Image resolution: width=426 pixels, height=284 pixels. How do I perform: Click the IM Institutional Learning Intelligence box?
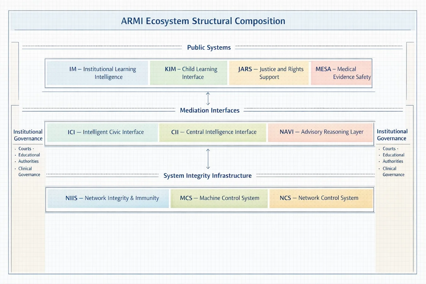pyautogui.click(x=98, y=73)
